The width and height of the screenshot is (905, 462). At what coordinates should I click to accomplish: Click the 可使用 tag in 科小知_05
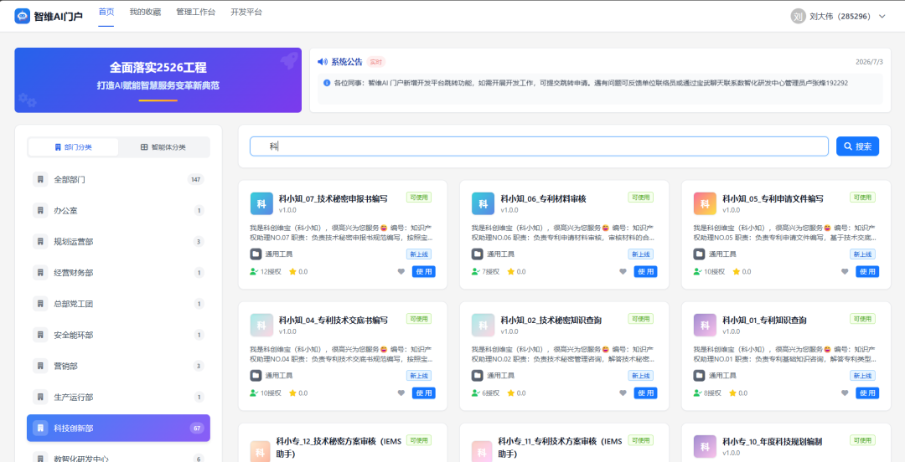(862, 198)
